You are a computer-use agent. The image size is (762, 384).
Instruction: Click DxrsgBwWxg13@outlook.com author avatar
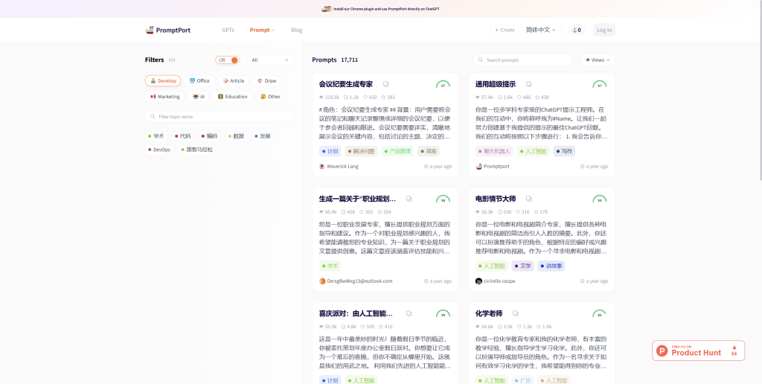[x=322, y=281]
